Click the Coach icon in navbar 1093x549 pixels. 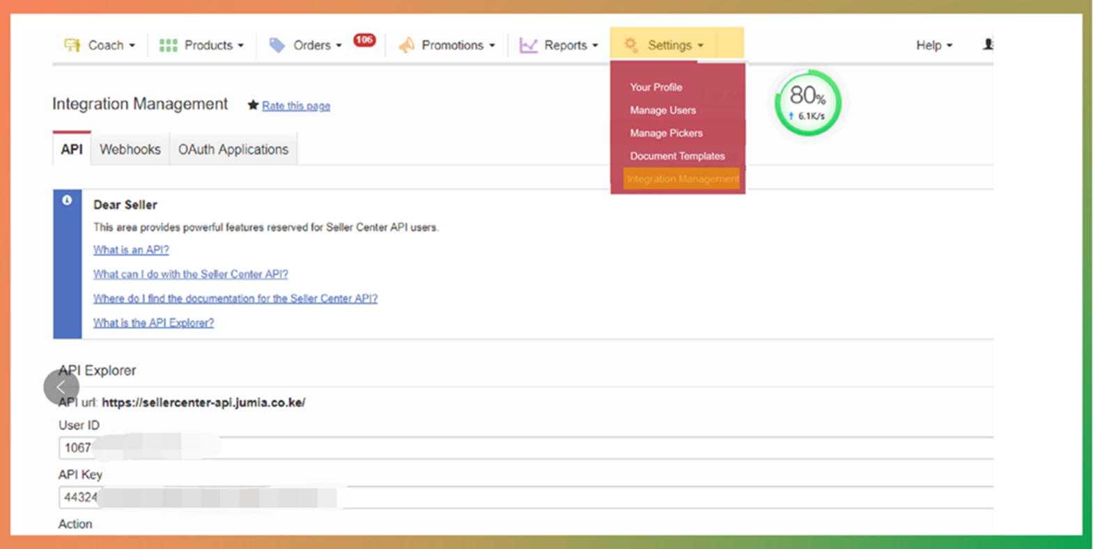72,45
